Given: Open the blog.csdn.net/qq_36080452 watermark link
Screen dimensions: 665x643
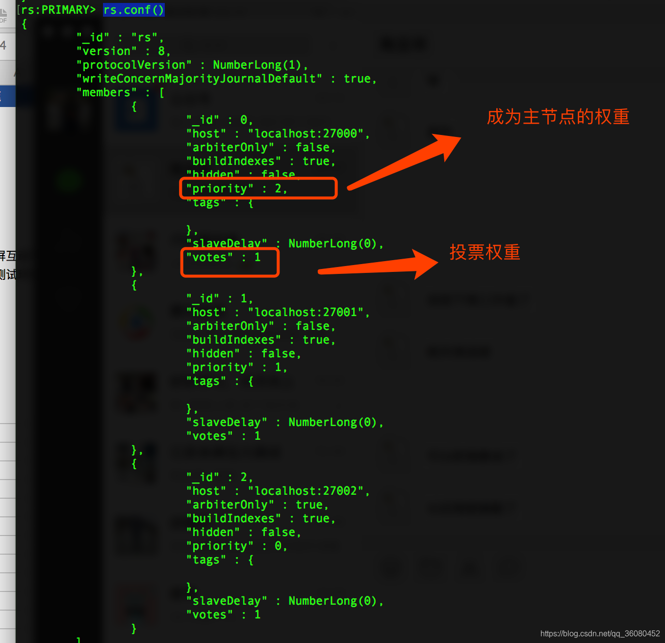Looking at the screenshot, I should [600, 634].
